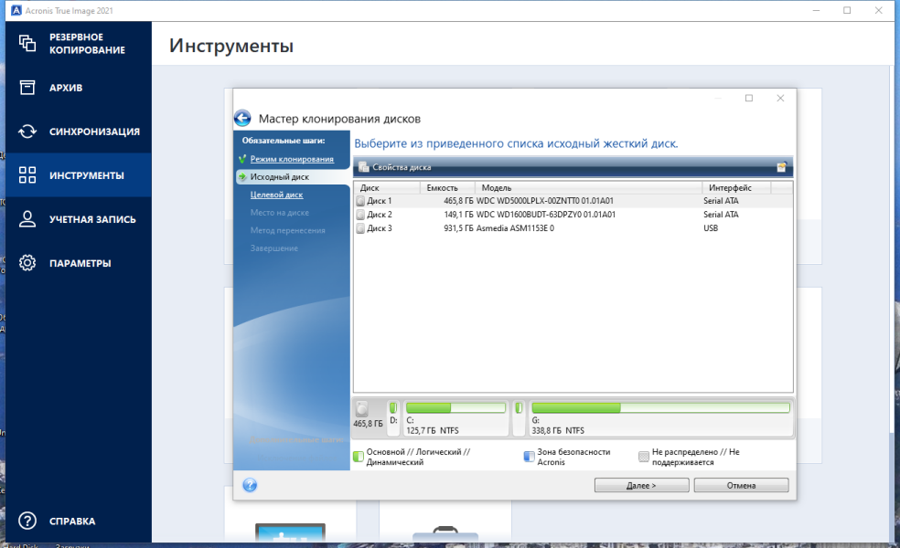This screenshot has height=548, width=900.
Task: Open the Account person icon
Action: point(27,219)
